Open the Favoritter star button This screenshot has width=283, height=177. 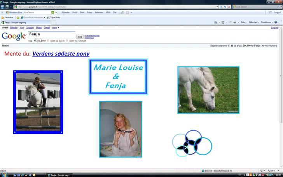click(x=7, y=18)
